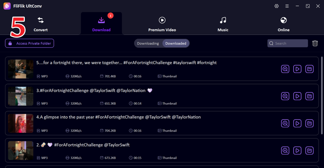Play the '3.#ForAFortnightChallenge' audio
The image size is (324, 168).
click(x=297, y=96)
